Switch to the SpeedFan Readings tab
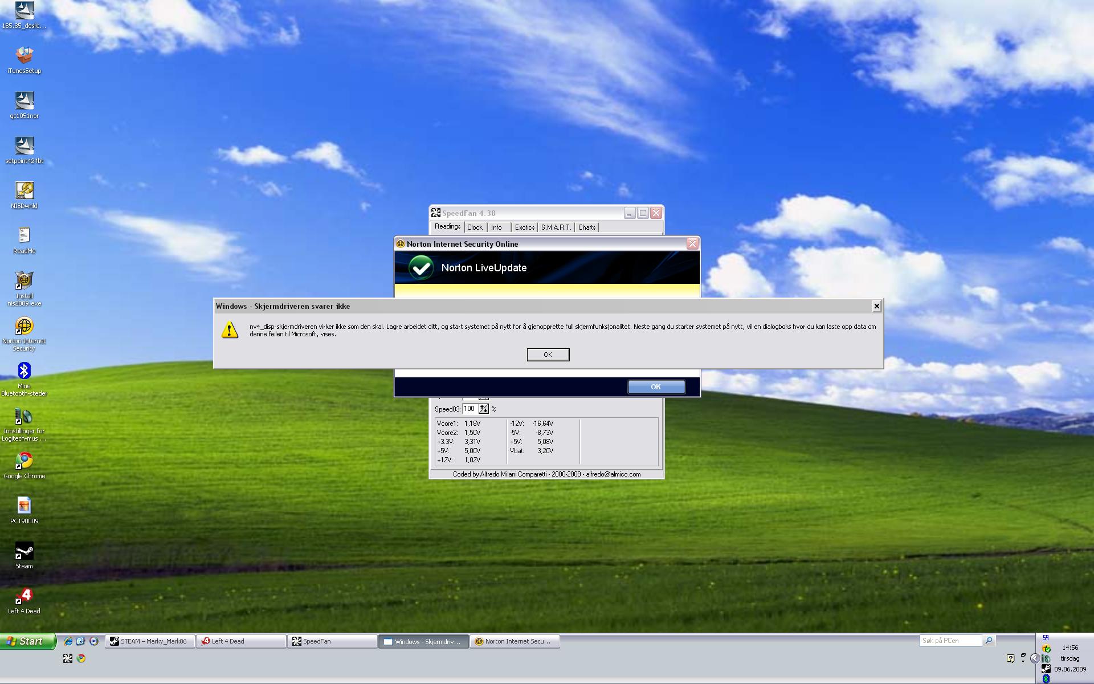The height and width of the screenshot is (684, 1094). [x=447, y=227]
